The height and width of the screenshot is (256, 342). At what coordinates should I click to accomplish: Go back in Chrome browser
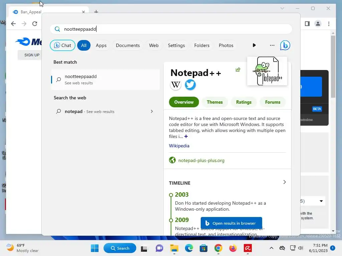click(x=13, y=24)
